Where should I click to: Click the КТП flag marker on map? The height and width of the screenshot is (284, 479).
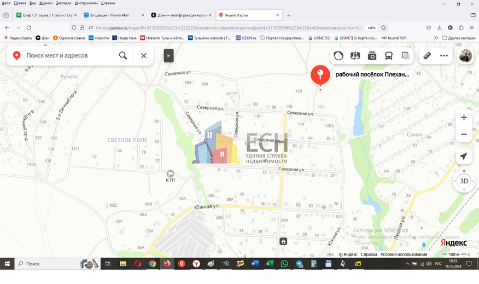(x=170, y=173)
